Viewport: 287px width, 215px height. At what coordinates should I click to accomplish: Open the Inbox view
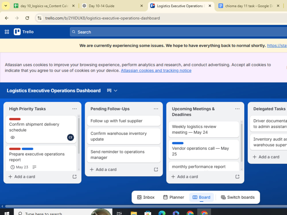pos(146,197)
